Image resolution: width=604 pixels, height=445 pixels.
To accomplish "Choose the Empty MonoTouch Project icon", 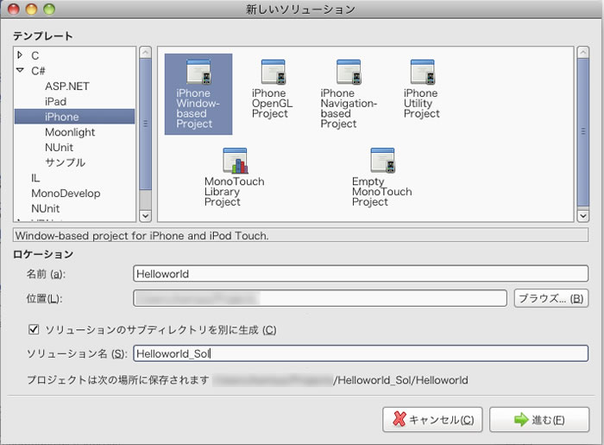I will 382,161.
